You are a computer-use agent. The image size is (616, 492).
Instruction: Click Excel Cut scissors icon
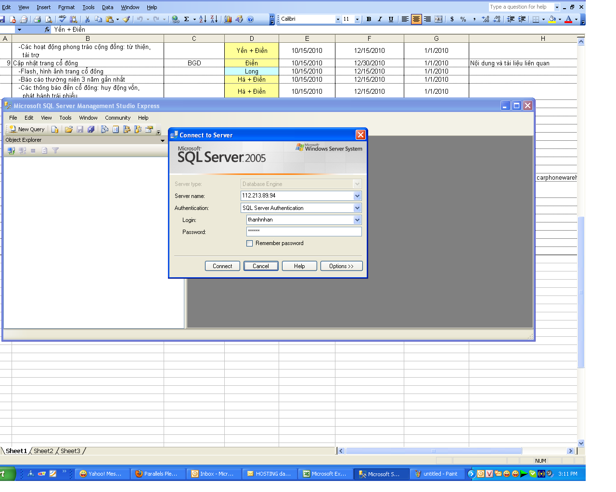pos(87,19)
